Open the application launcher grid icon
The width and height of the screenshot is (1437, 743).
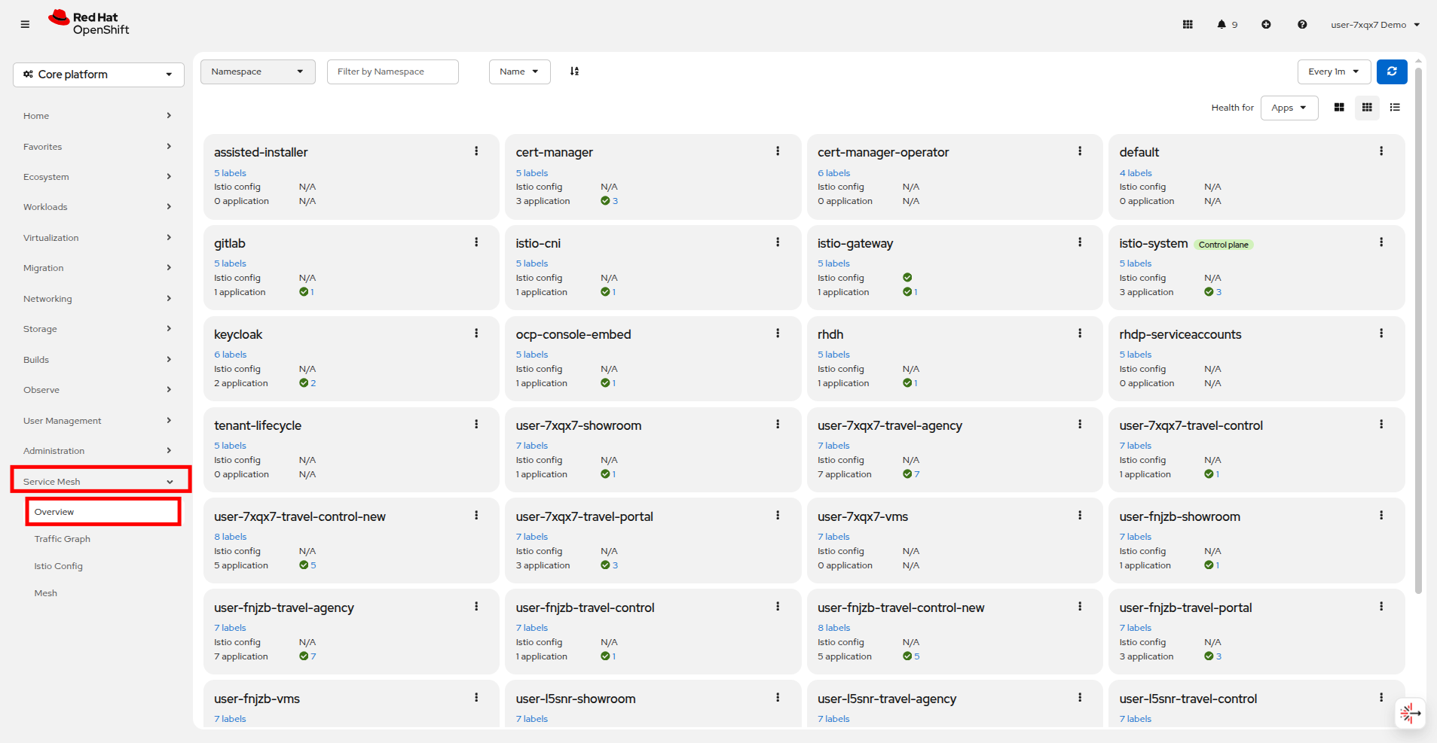[1188, 25]
